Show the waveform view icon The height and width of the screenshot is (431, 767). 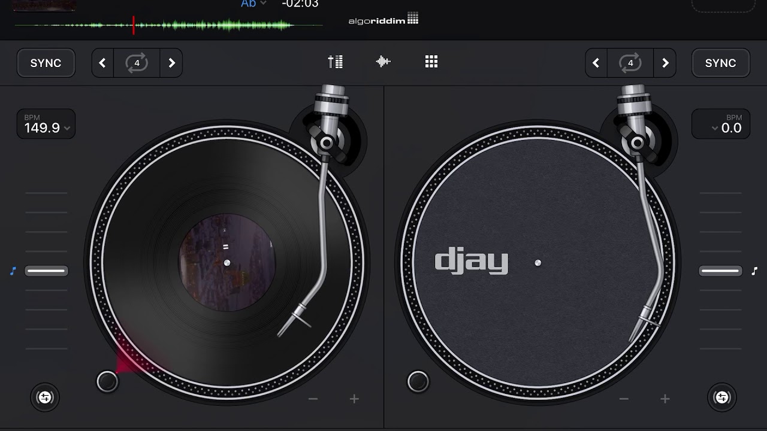point(383,62)
